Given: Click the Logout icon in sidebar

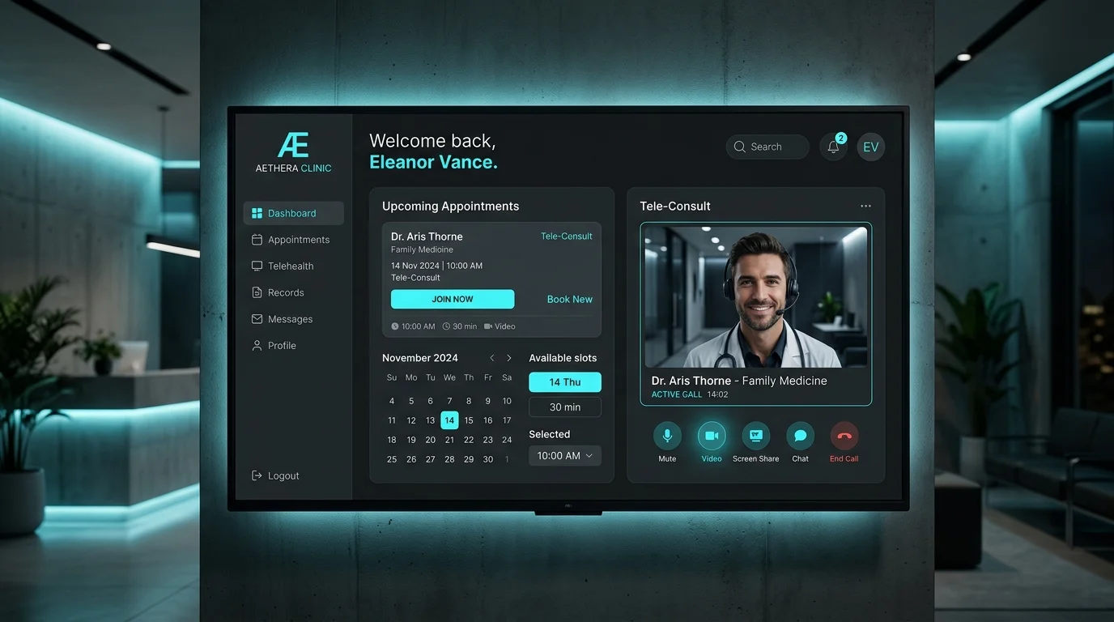Looking at the screenshot, I should [x=257, y=475].
